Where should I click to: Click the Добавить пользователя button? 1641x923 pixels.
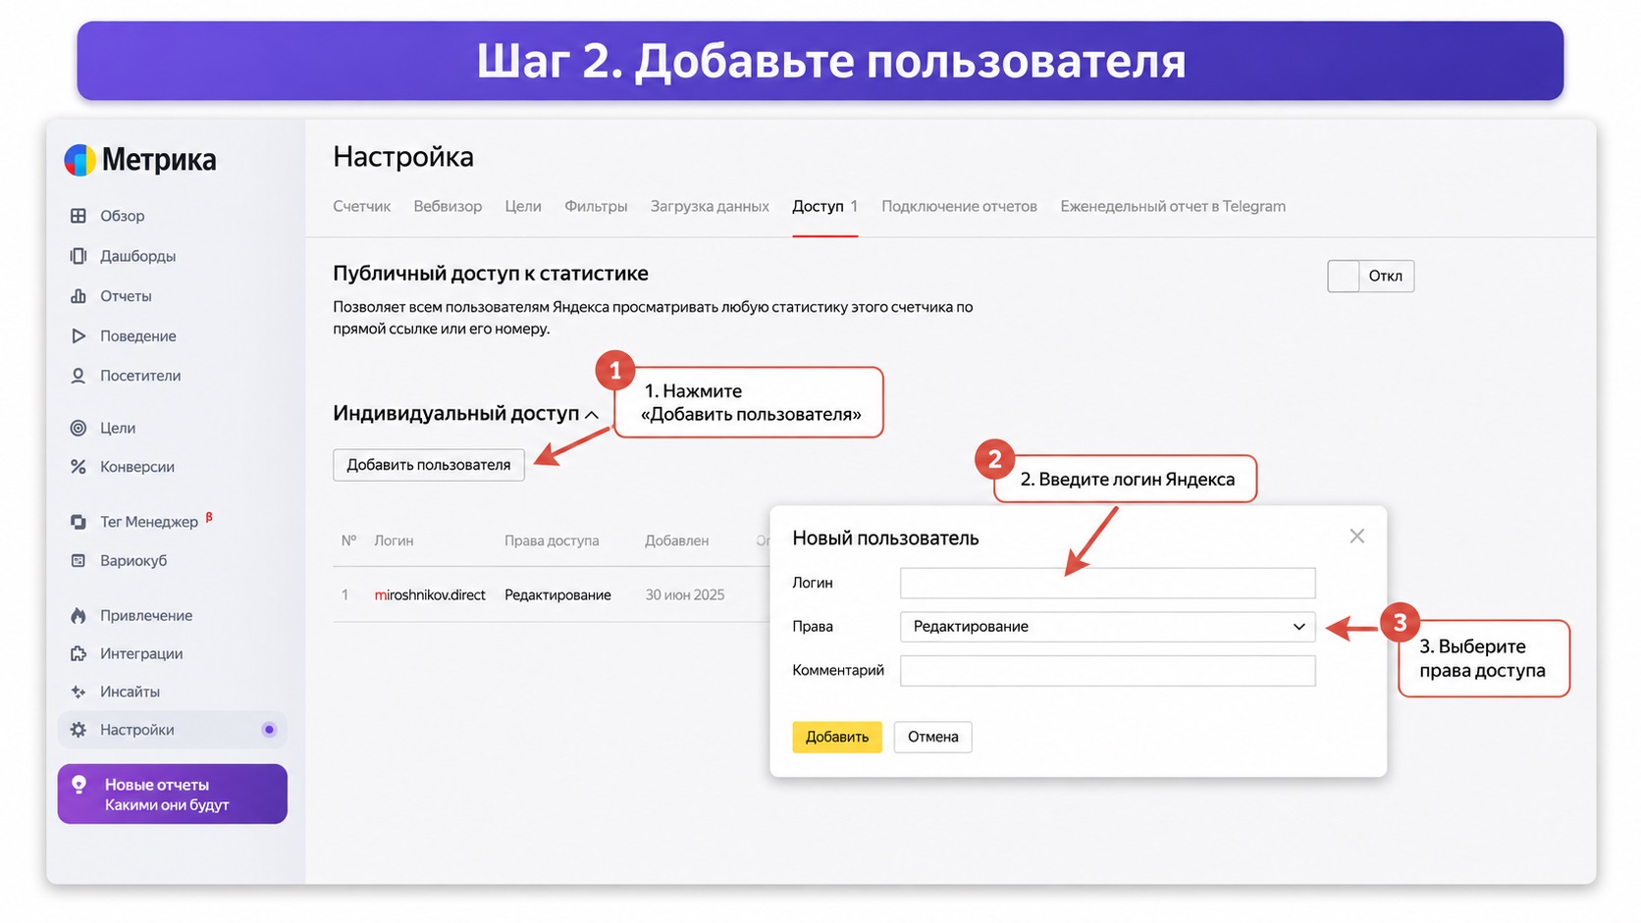429,465
